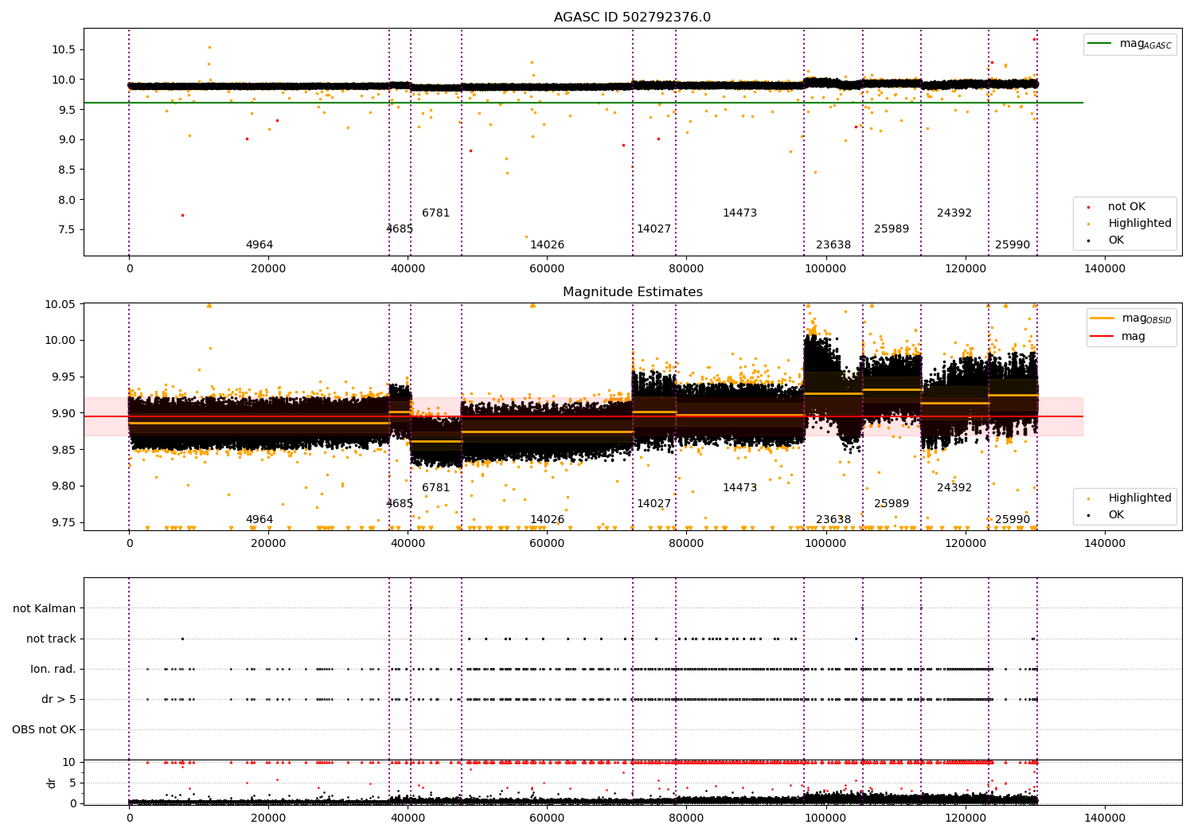
Task: Click the title 'AGASC ID 502792376.0'
Action: 632,18
